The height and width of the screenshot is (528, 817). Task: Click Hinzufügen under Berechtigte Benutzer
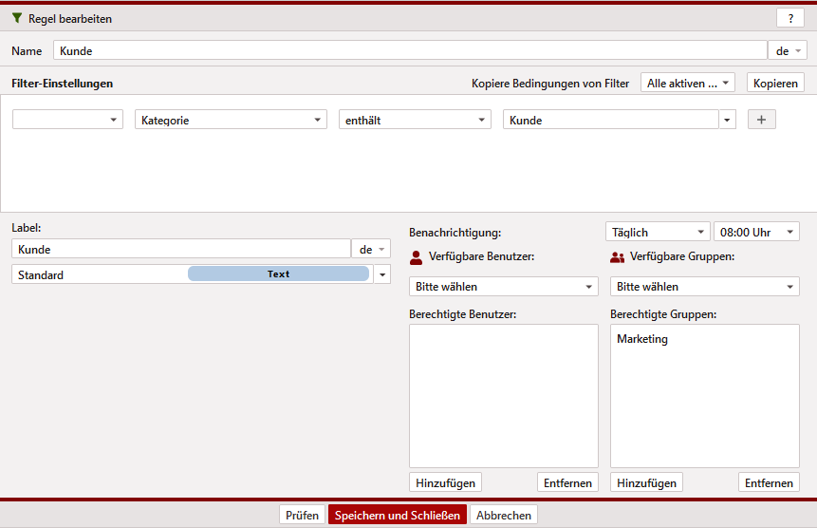coord(445,482)
